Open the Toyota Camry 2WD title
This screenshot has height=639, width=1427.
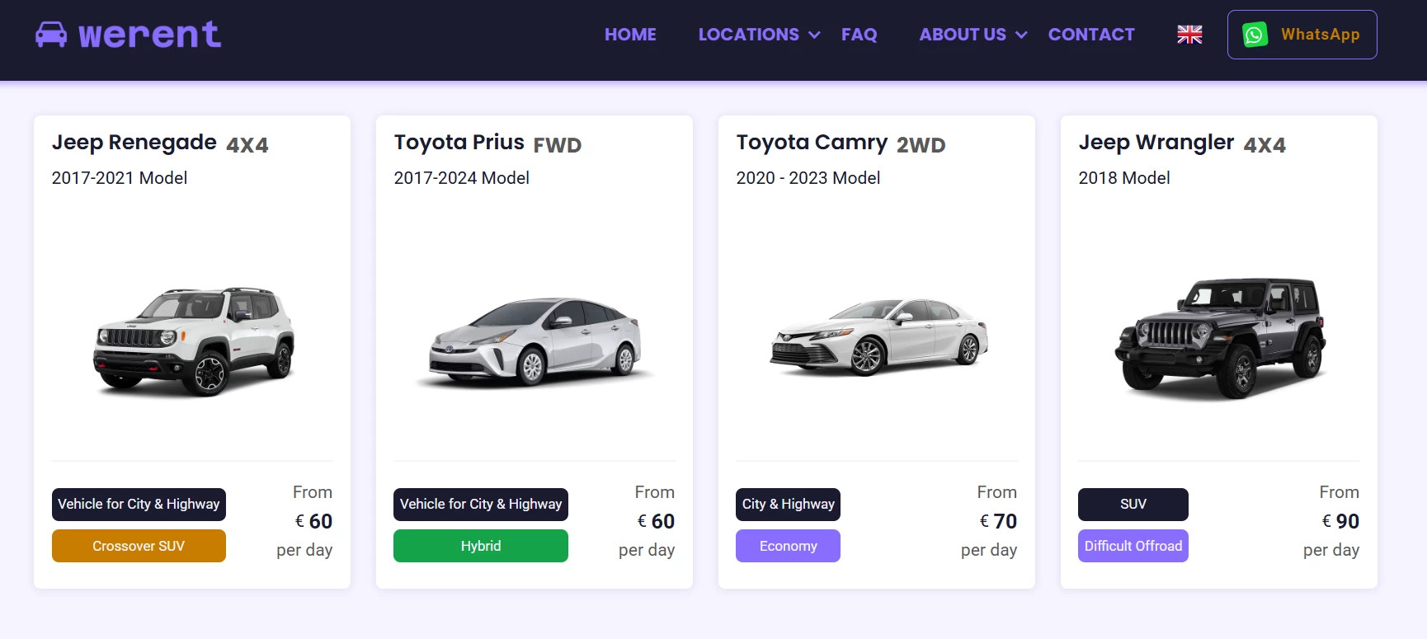point(840,143)
